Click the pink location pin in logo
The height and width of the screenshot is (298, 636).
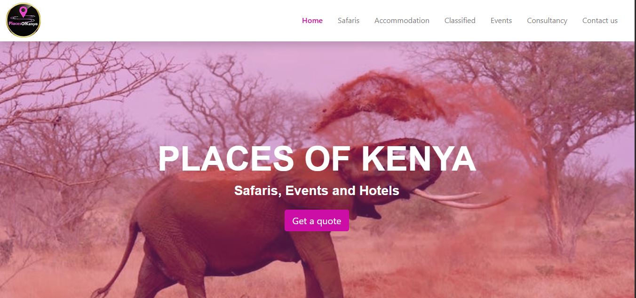(x=24, y=11)
